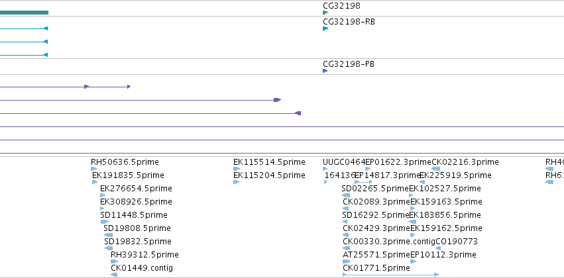The height and width of the screenshot is (278, 564).
Task: Select the small 164136 arrow glyph
Action: pos(326,182)
